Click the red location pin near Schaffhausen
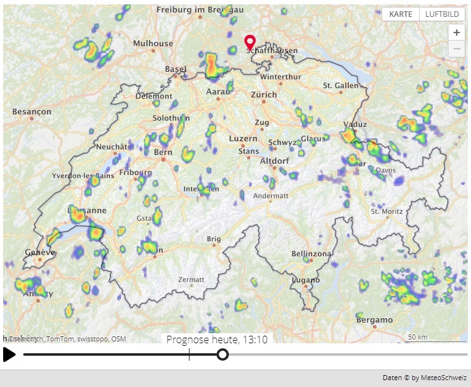This screenshot has width=471, height=387. pyautogui.click(x=250, y=43)
